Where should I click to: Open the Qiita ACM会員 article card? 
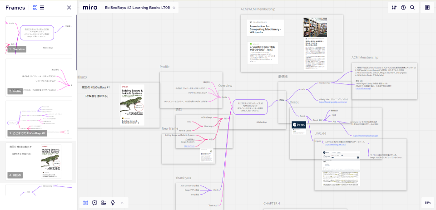point(263,53)
